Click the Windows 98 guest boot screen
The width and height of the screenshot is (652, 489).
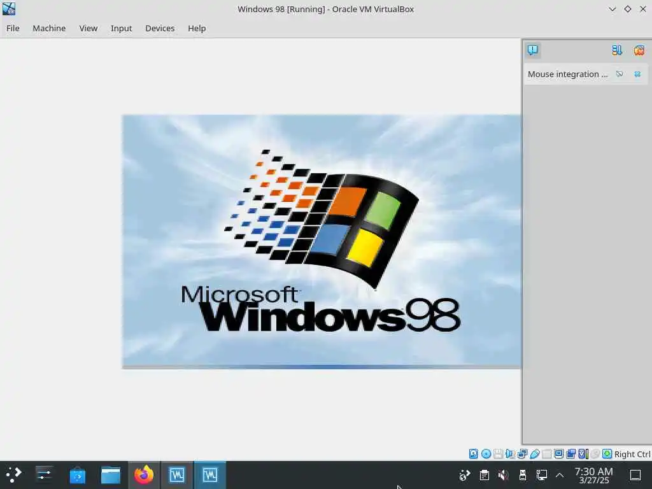(322, 241)
